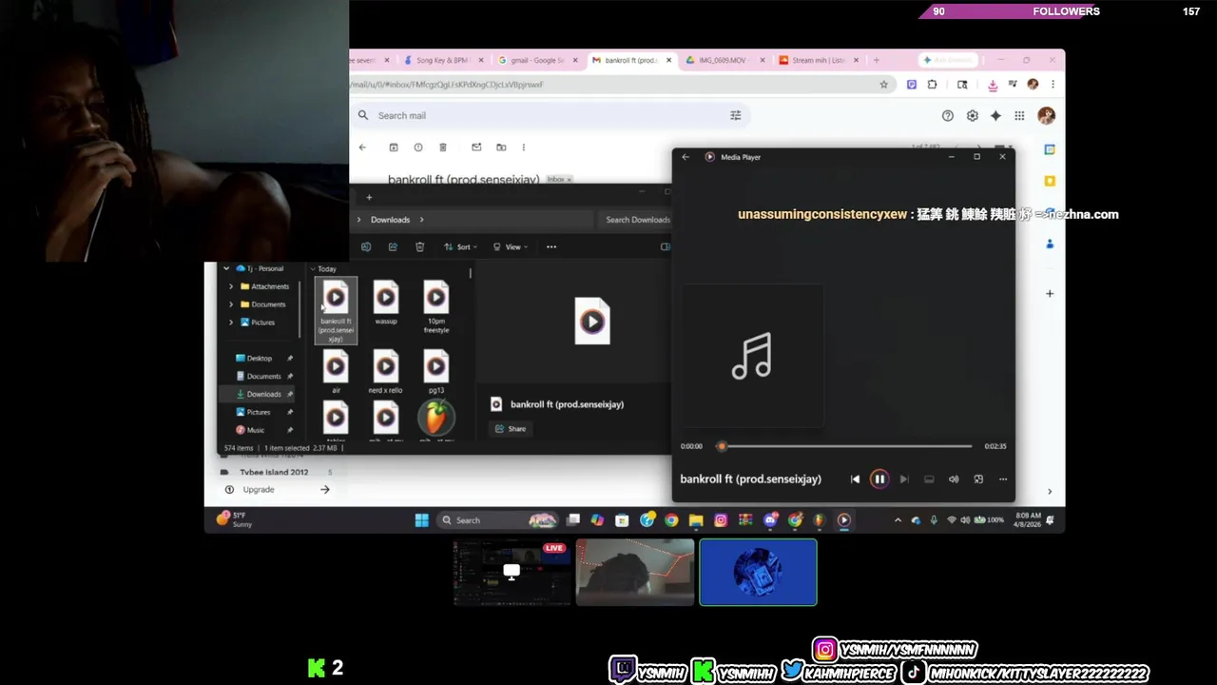The height and width of the screenshot is (685, 1217).
Task: Open the View dropdown in File Explorer
Action: coord(509,247)
